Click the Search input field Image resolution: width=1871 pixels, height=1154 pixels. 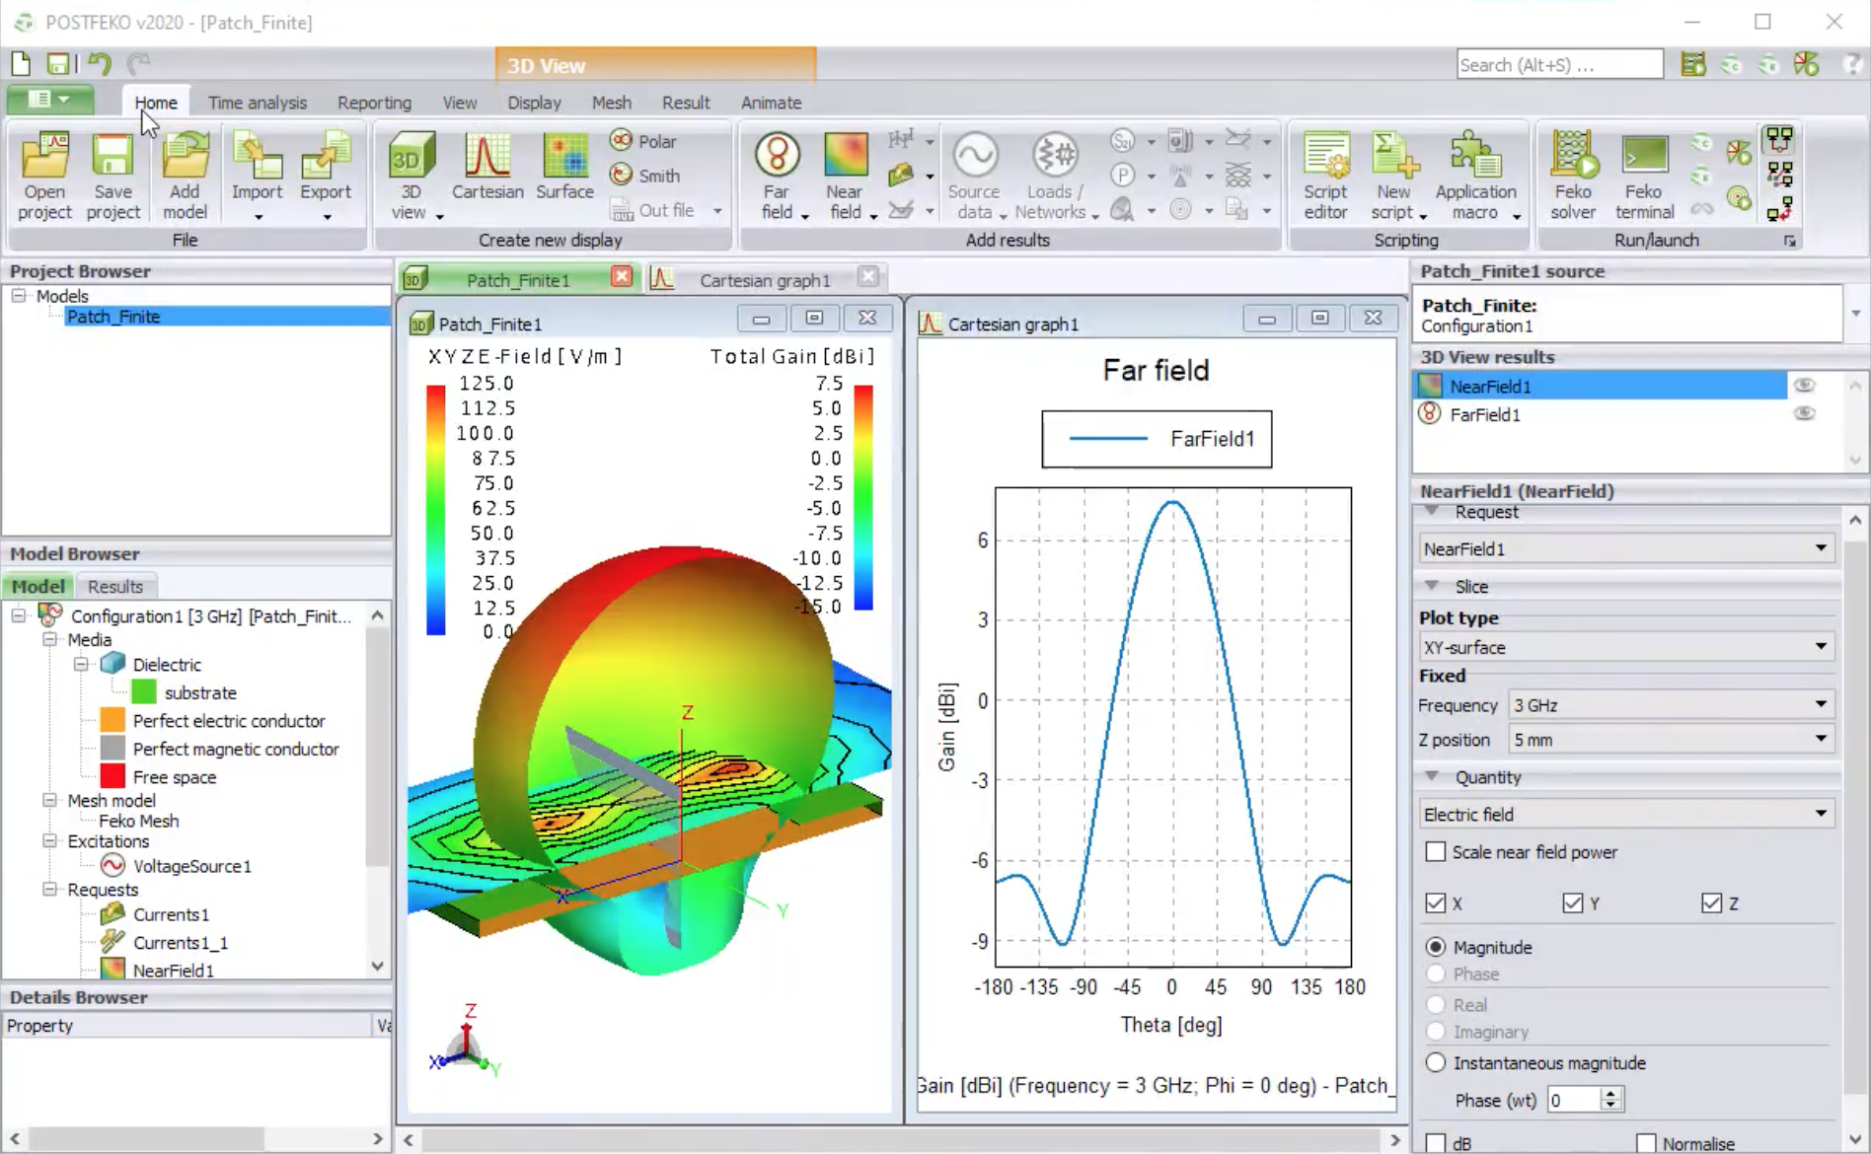point(1558,65)
